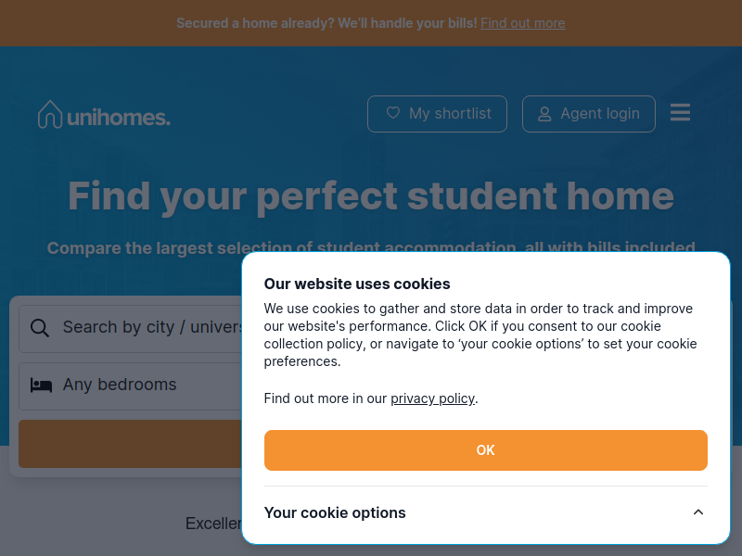
Task: Open the My shortlist page
Action: (437, 114)
